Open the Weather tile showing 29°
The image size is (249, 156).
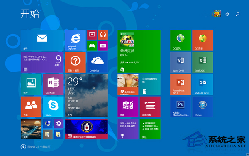click(87, 96)
